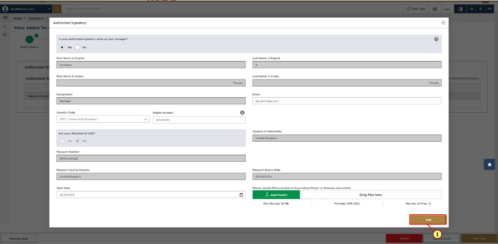
Task: Click the info icon beside the signatory question
Action: 436,39
